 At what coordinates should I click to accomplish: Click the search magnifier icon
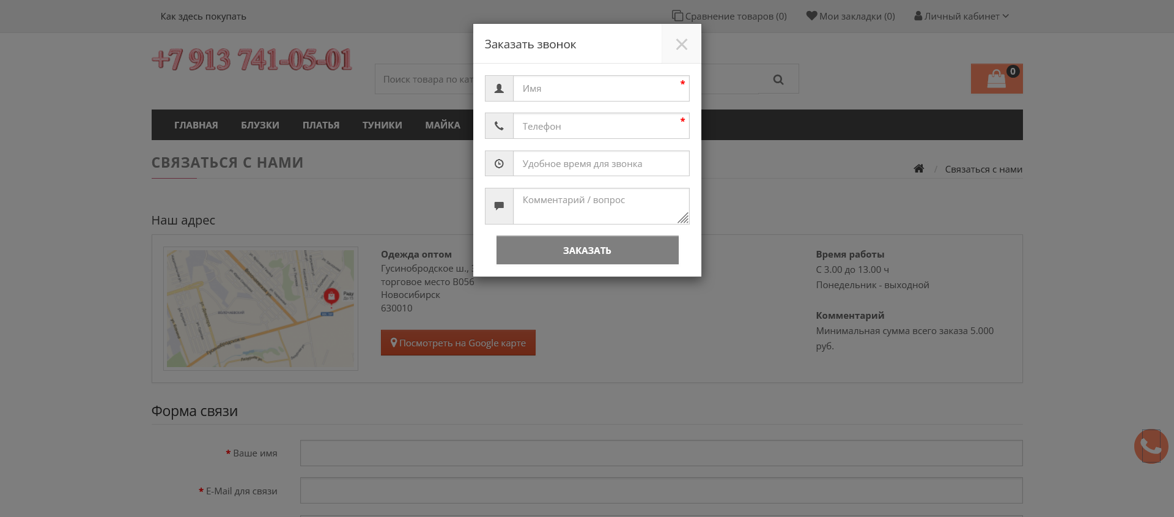click(778, 80)
